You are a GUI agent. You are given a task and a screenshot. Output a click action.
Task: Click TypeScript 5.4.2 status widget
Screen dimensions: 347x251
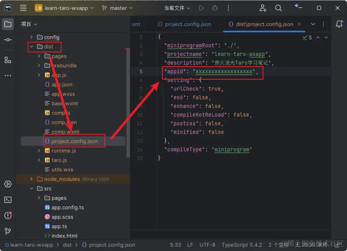click(x=242, y=245)
